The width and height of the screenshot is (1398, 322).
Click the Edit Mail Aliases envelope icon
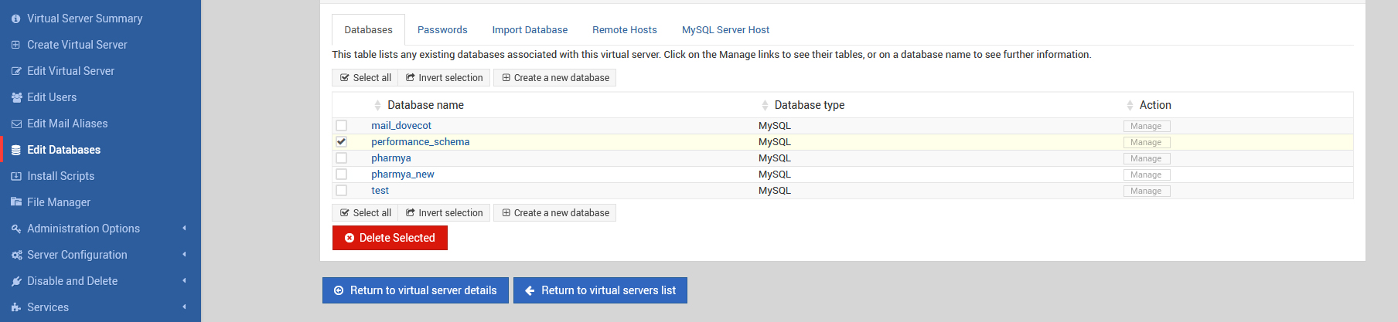(x=16, y=124)
